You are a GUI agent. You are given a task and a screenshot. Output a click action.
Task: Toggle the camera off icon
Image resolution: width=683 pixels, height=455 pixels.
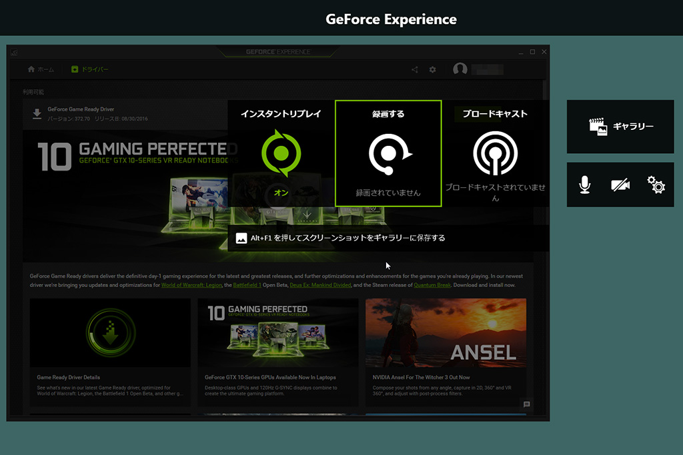620,185
